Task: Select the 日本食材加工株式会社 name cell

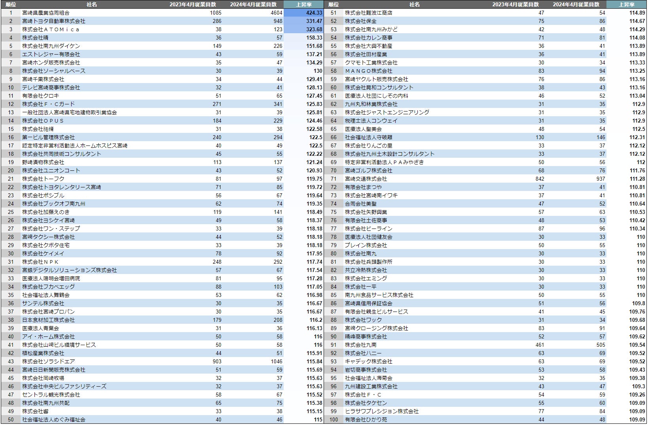Action: click(x=48, y=320)
